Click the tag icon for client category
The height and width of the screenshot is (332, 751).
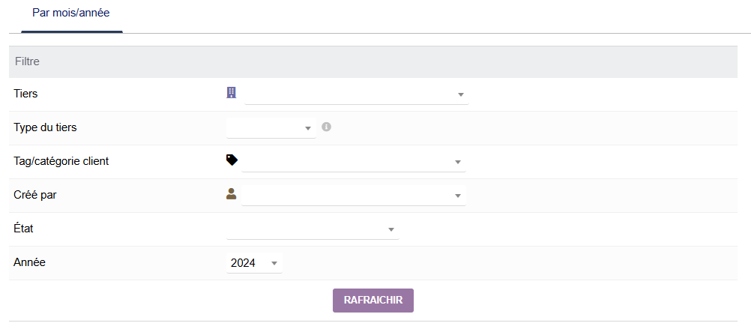click(x=232, y=160)
